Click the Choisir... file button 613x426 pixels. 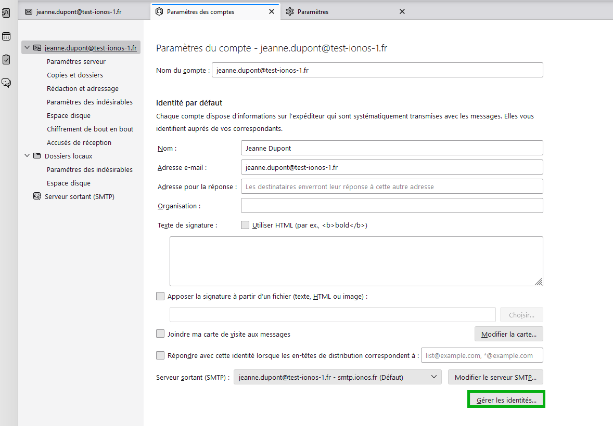tap(521, 315)
